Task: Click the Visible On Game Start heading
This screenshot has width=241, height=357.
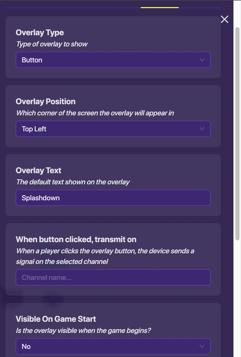Action: click(x=56, y=319)
